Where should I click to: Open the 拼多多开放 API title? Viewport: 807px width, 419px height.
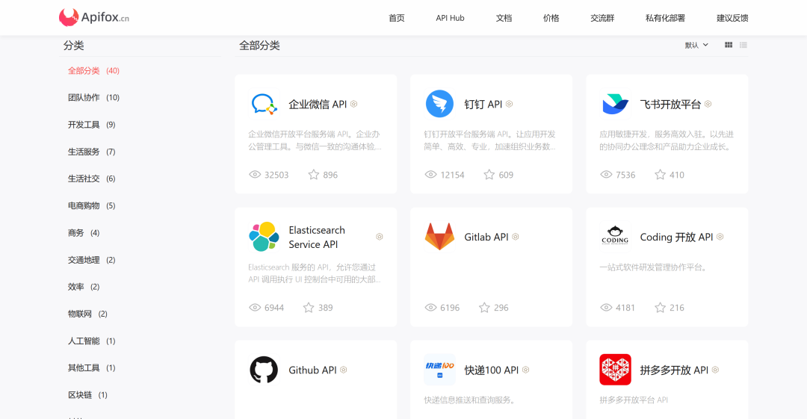pos(674,370)
